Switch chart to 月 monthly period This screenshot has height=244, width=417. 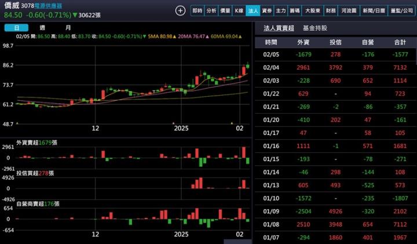pos(68,28)
